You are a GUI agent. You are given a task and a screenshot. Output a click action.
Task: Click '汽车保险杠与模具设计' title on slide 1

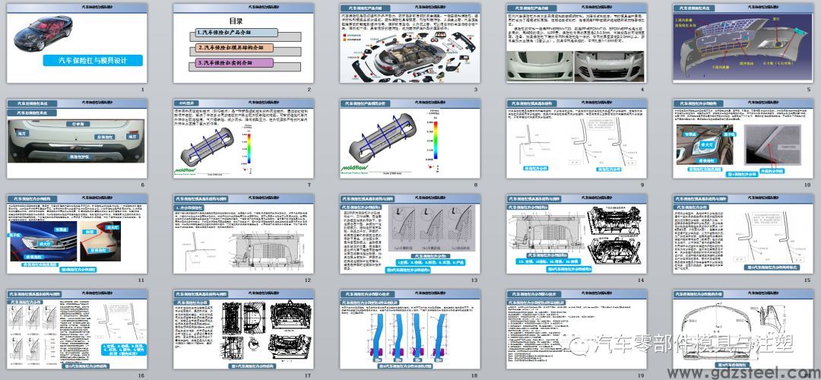coord(93,61)
